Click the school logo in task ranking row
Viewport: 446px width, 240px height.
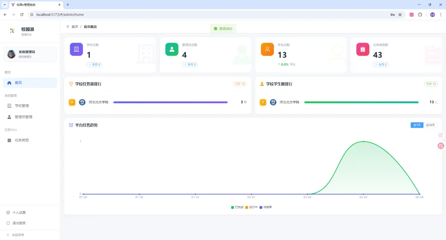click(x=82, y=102)
